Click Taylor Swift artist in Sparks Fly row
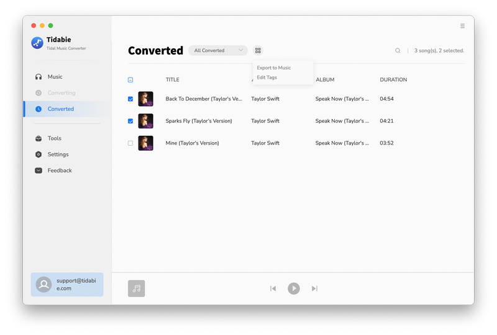Viewport: 497px width, 335px height. click(x=265, y=121)
